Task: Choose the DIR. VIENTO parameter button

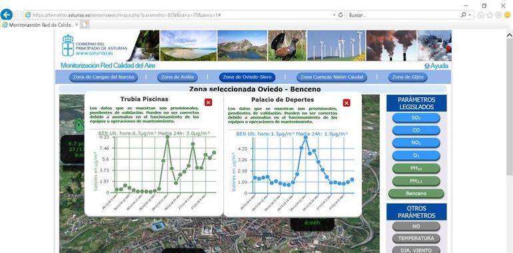Action: point(416,250)
